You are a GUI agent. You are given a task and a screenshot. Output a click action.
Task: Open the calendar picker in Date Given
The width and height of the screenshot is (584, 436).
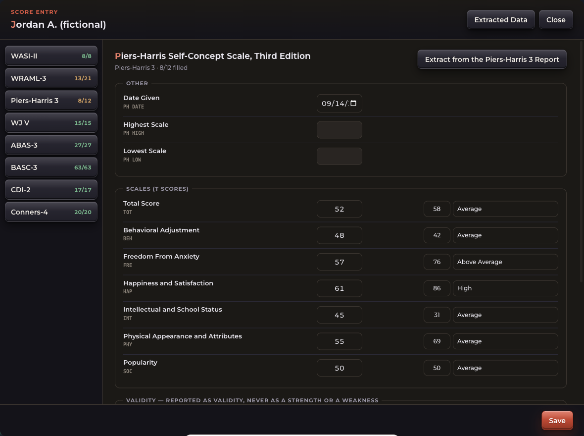(x=353, y=104)
